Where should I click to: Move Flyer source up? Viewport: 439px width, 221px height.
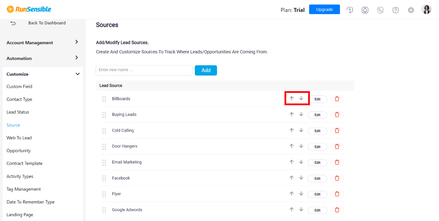point(292,193)
